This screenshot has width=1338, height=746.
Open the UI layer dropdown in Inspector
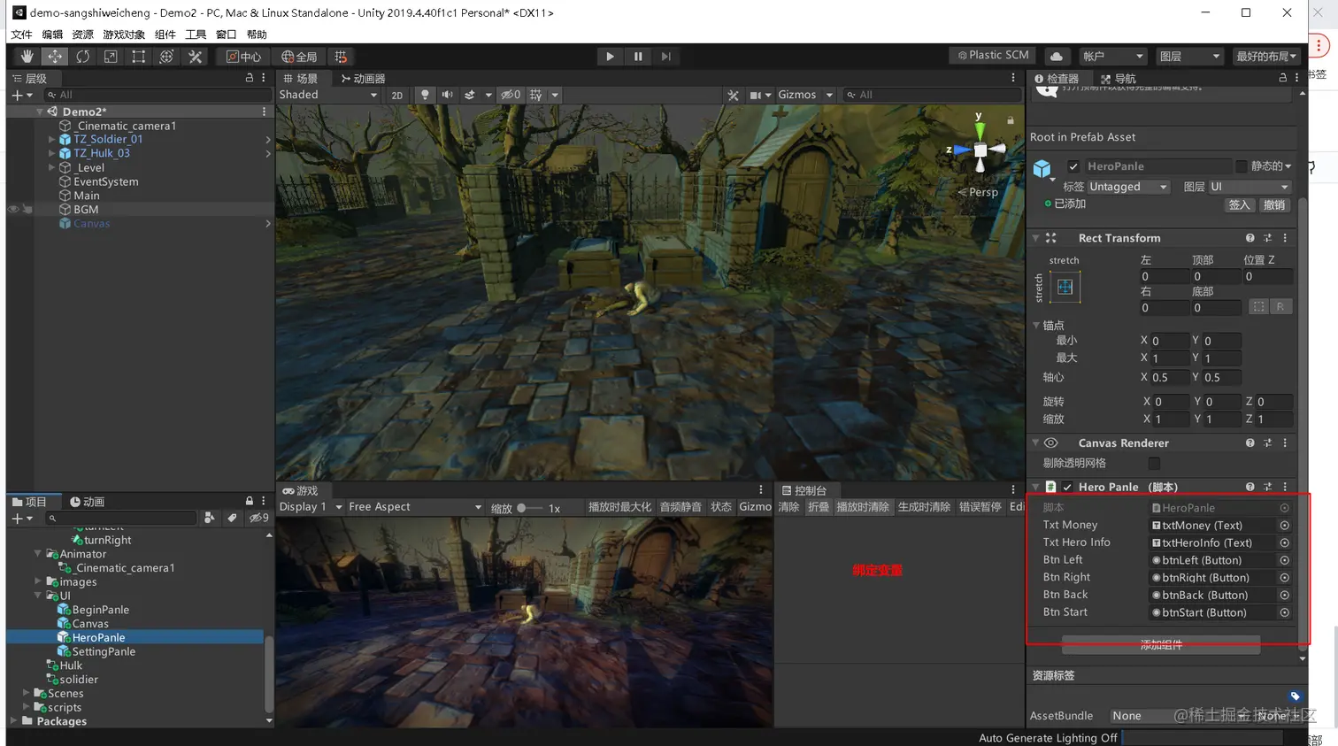[1250, 187]
